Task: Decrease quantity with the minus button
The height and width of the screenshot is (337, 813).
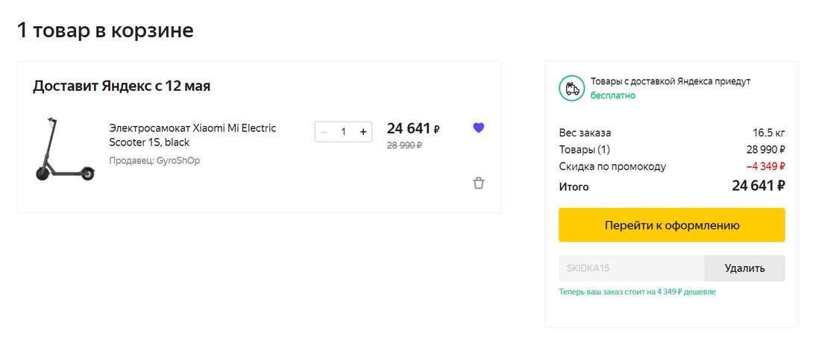Action: tap(324, 132)
